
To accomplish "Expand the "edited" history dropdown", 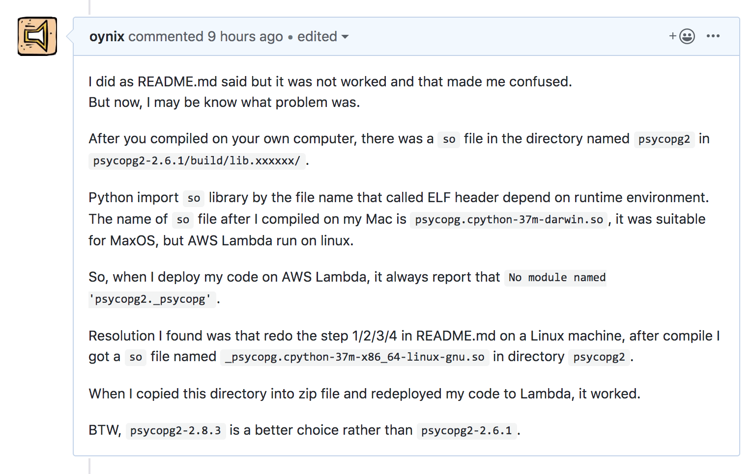I will pyautogui.click(x=323, y=37).
